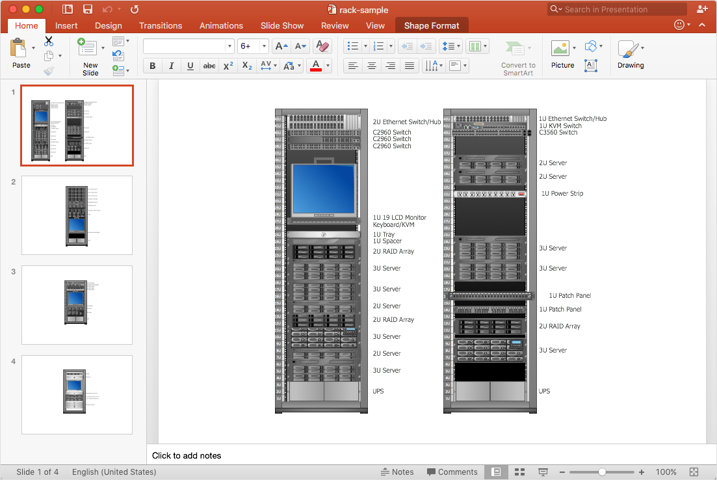Toggle Italic formatting

point(172,66)
